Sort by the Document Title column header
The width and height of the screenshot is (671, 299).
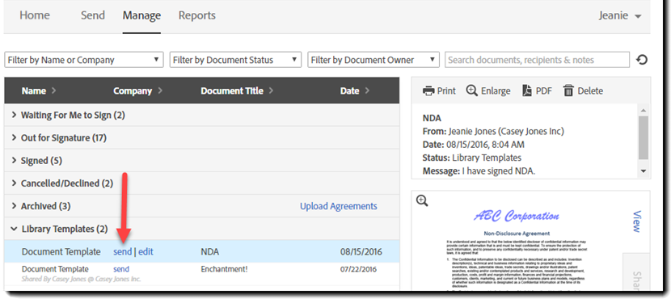click(x=237, y=91)
